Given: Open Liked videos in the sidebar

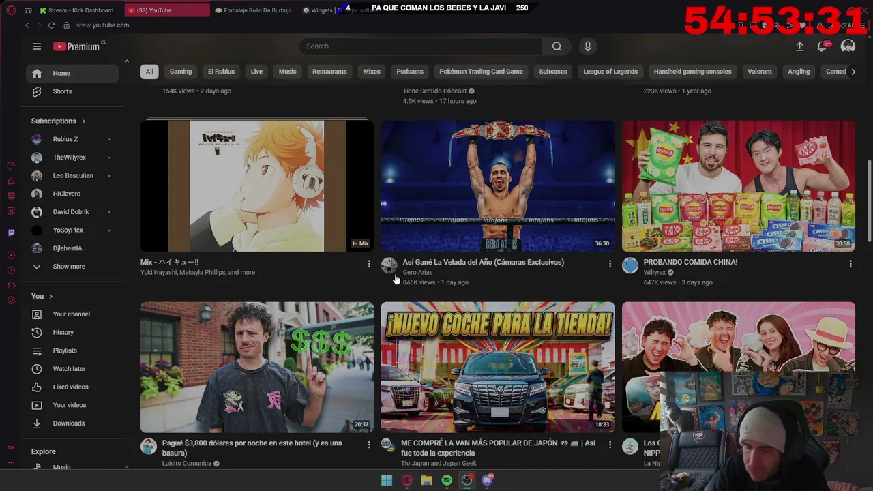Looking at the screenshot, I should (72, 387).
